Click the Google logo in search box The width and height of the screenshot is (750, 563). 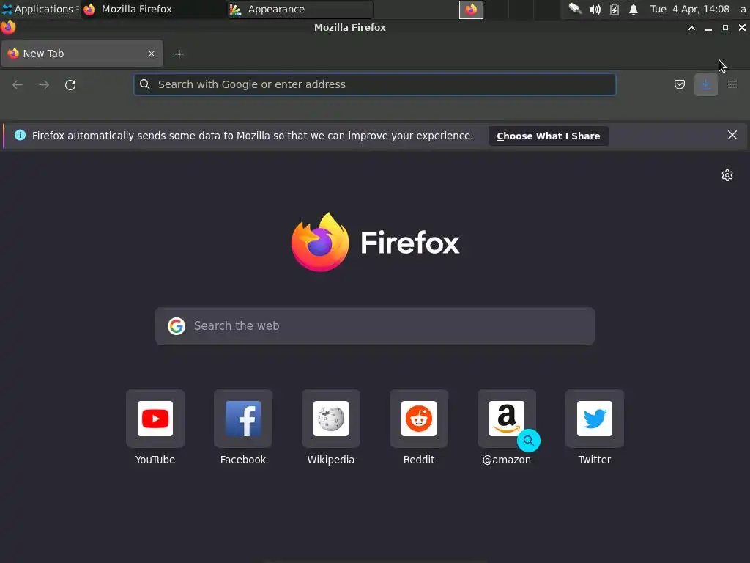tap(177, 326)
